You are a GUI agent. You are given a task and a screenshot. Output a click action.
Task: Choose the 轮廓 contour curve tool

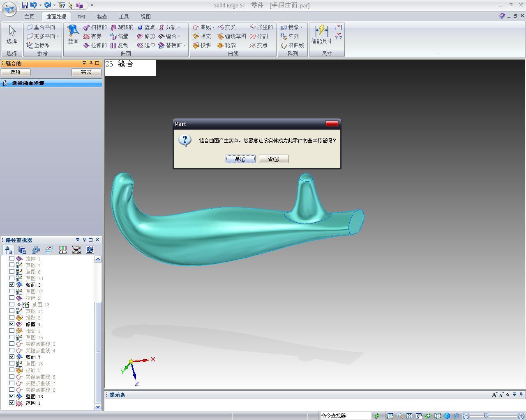[226, 45]
